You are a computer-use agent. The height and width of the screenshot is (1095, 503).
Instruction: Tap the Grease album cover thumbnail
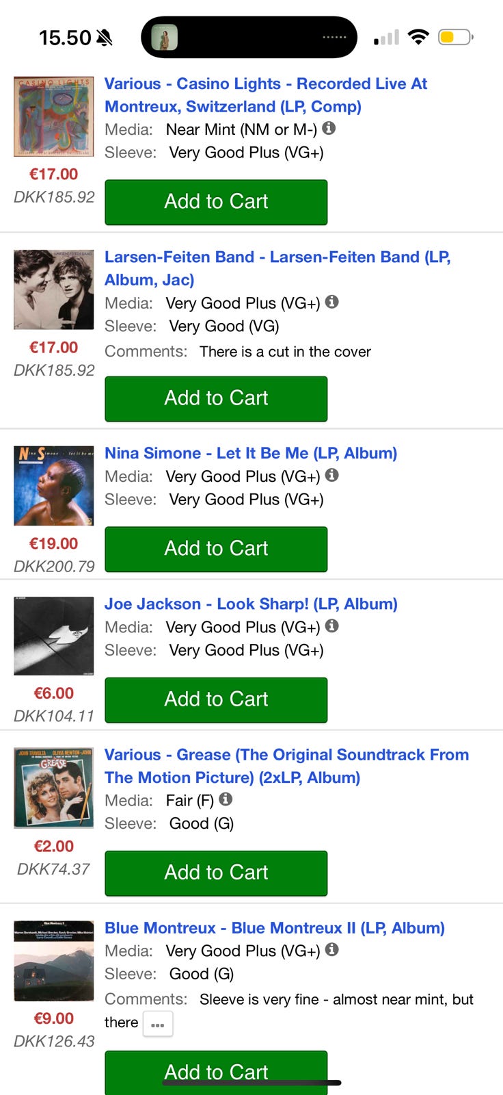pos(54,788)
